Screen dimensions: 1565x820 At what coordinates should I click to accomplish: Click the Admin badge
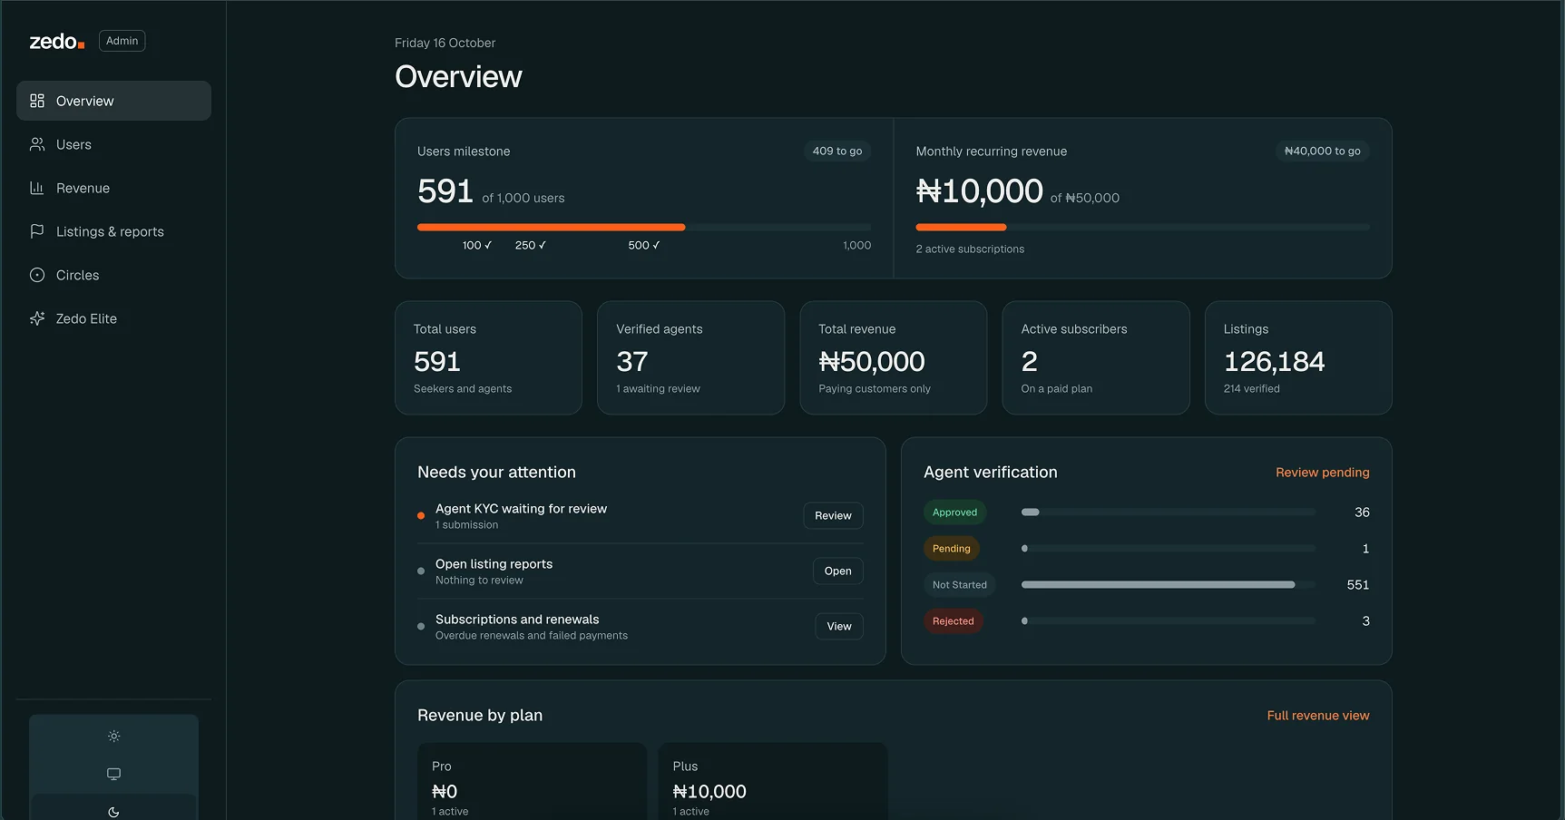pyautogui.click(x=122, y=41)
